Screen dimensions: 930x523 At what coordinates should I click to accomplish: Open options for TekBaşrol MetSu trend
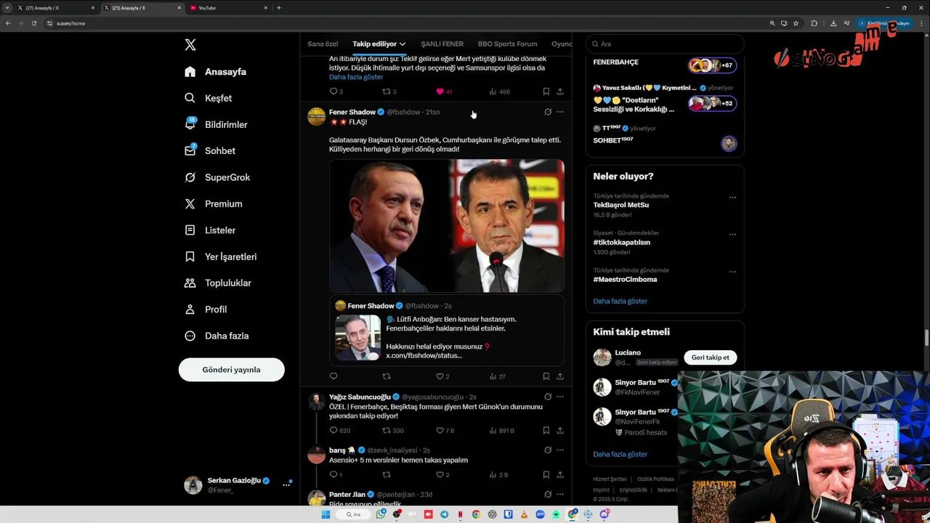(x=732, y=198)
